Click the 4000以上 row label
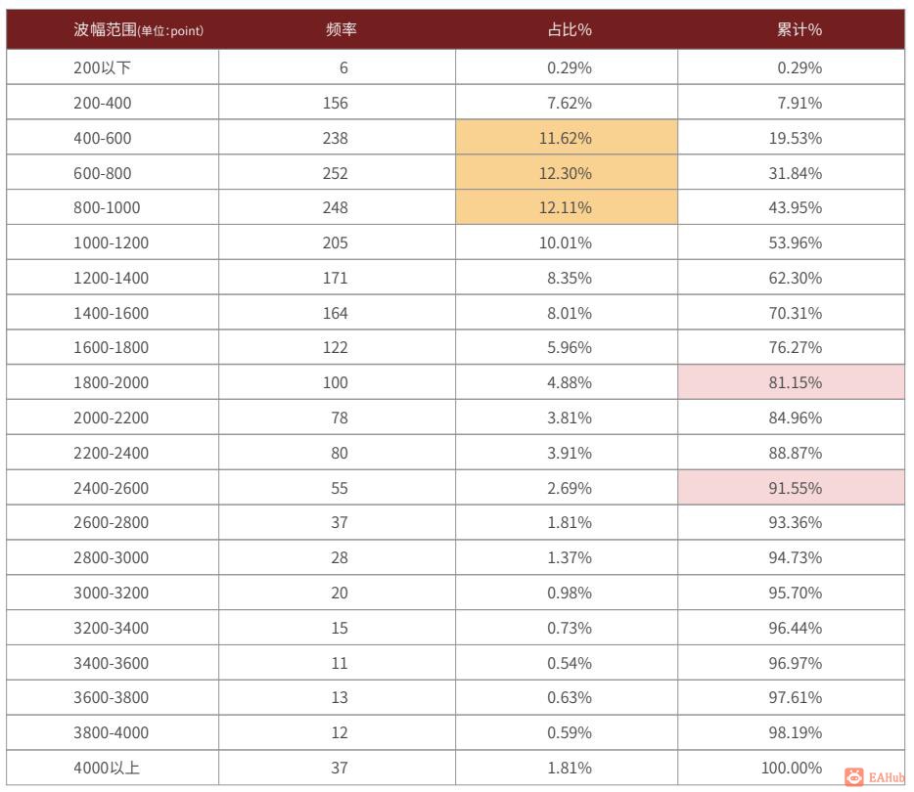This screenshot has width=914, height=792. (107, 768)
